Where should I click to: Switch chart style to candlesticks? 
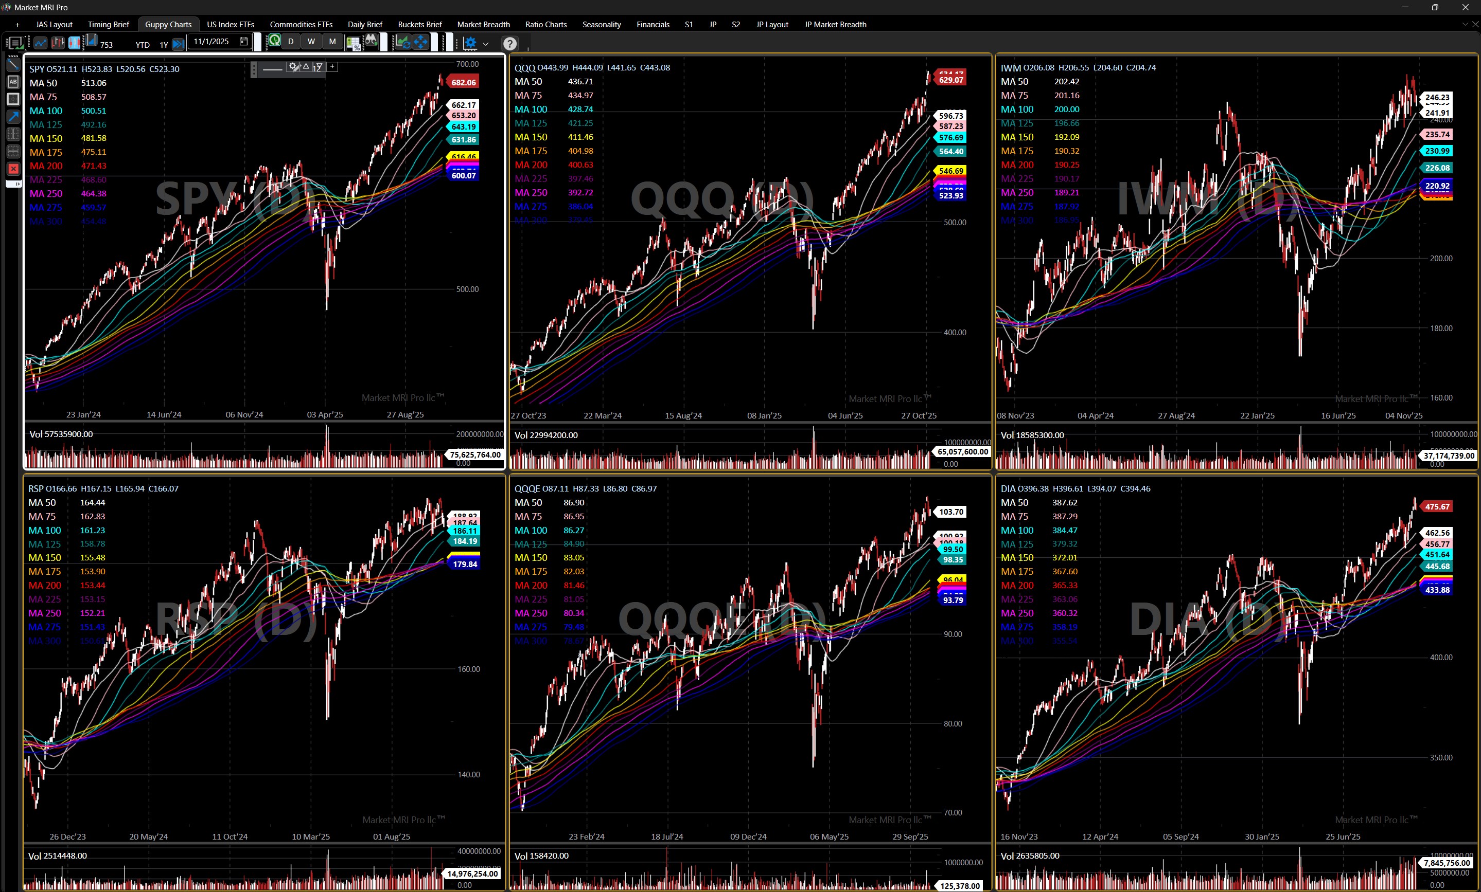75,43
